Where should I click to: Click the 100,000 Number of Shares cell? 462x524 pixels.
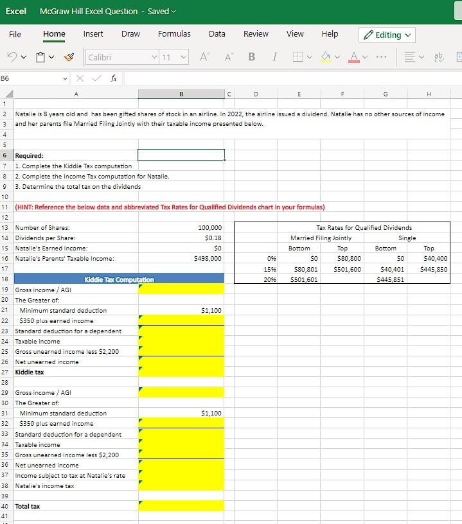[181, 227]
